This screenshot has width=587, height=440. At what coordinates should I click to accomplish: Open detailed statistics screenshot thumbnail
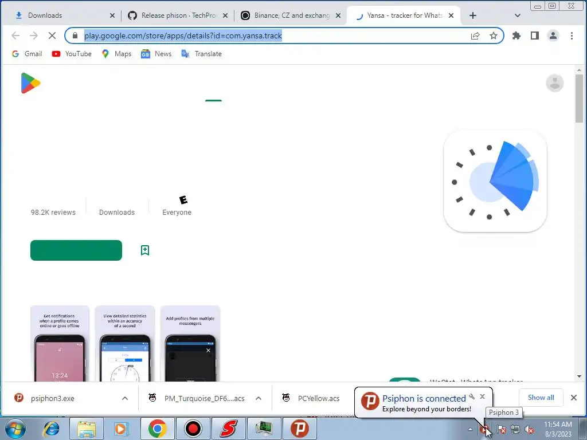(x=124, y=344)
